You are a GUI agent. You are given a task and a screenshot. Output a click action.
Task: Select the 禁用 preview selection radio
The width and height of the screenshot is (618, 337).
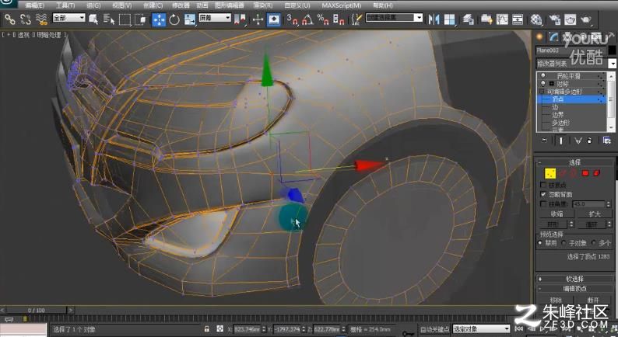coord(540,243)
